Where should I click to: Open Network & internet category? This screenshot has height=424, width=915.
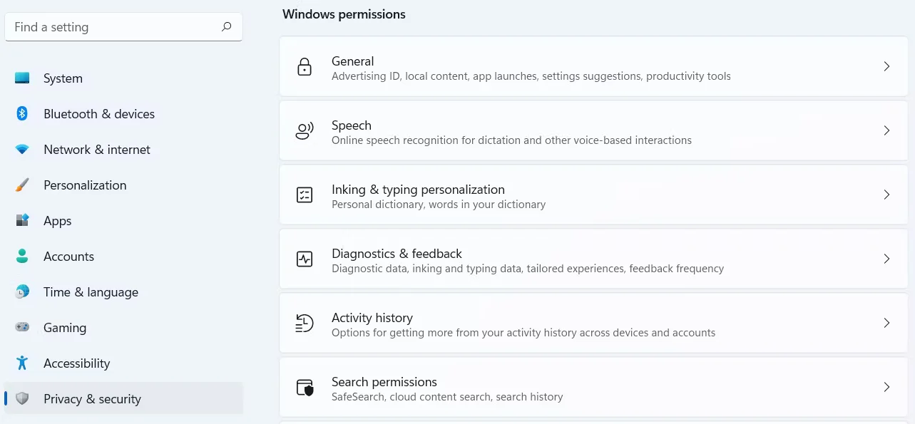pos(97,150)
